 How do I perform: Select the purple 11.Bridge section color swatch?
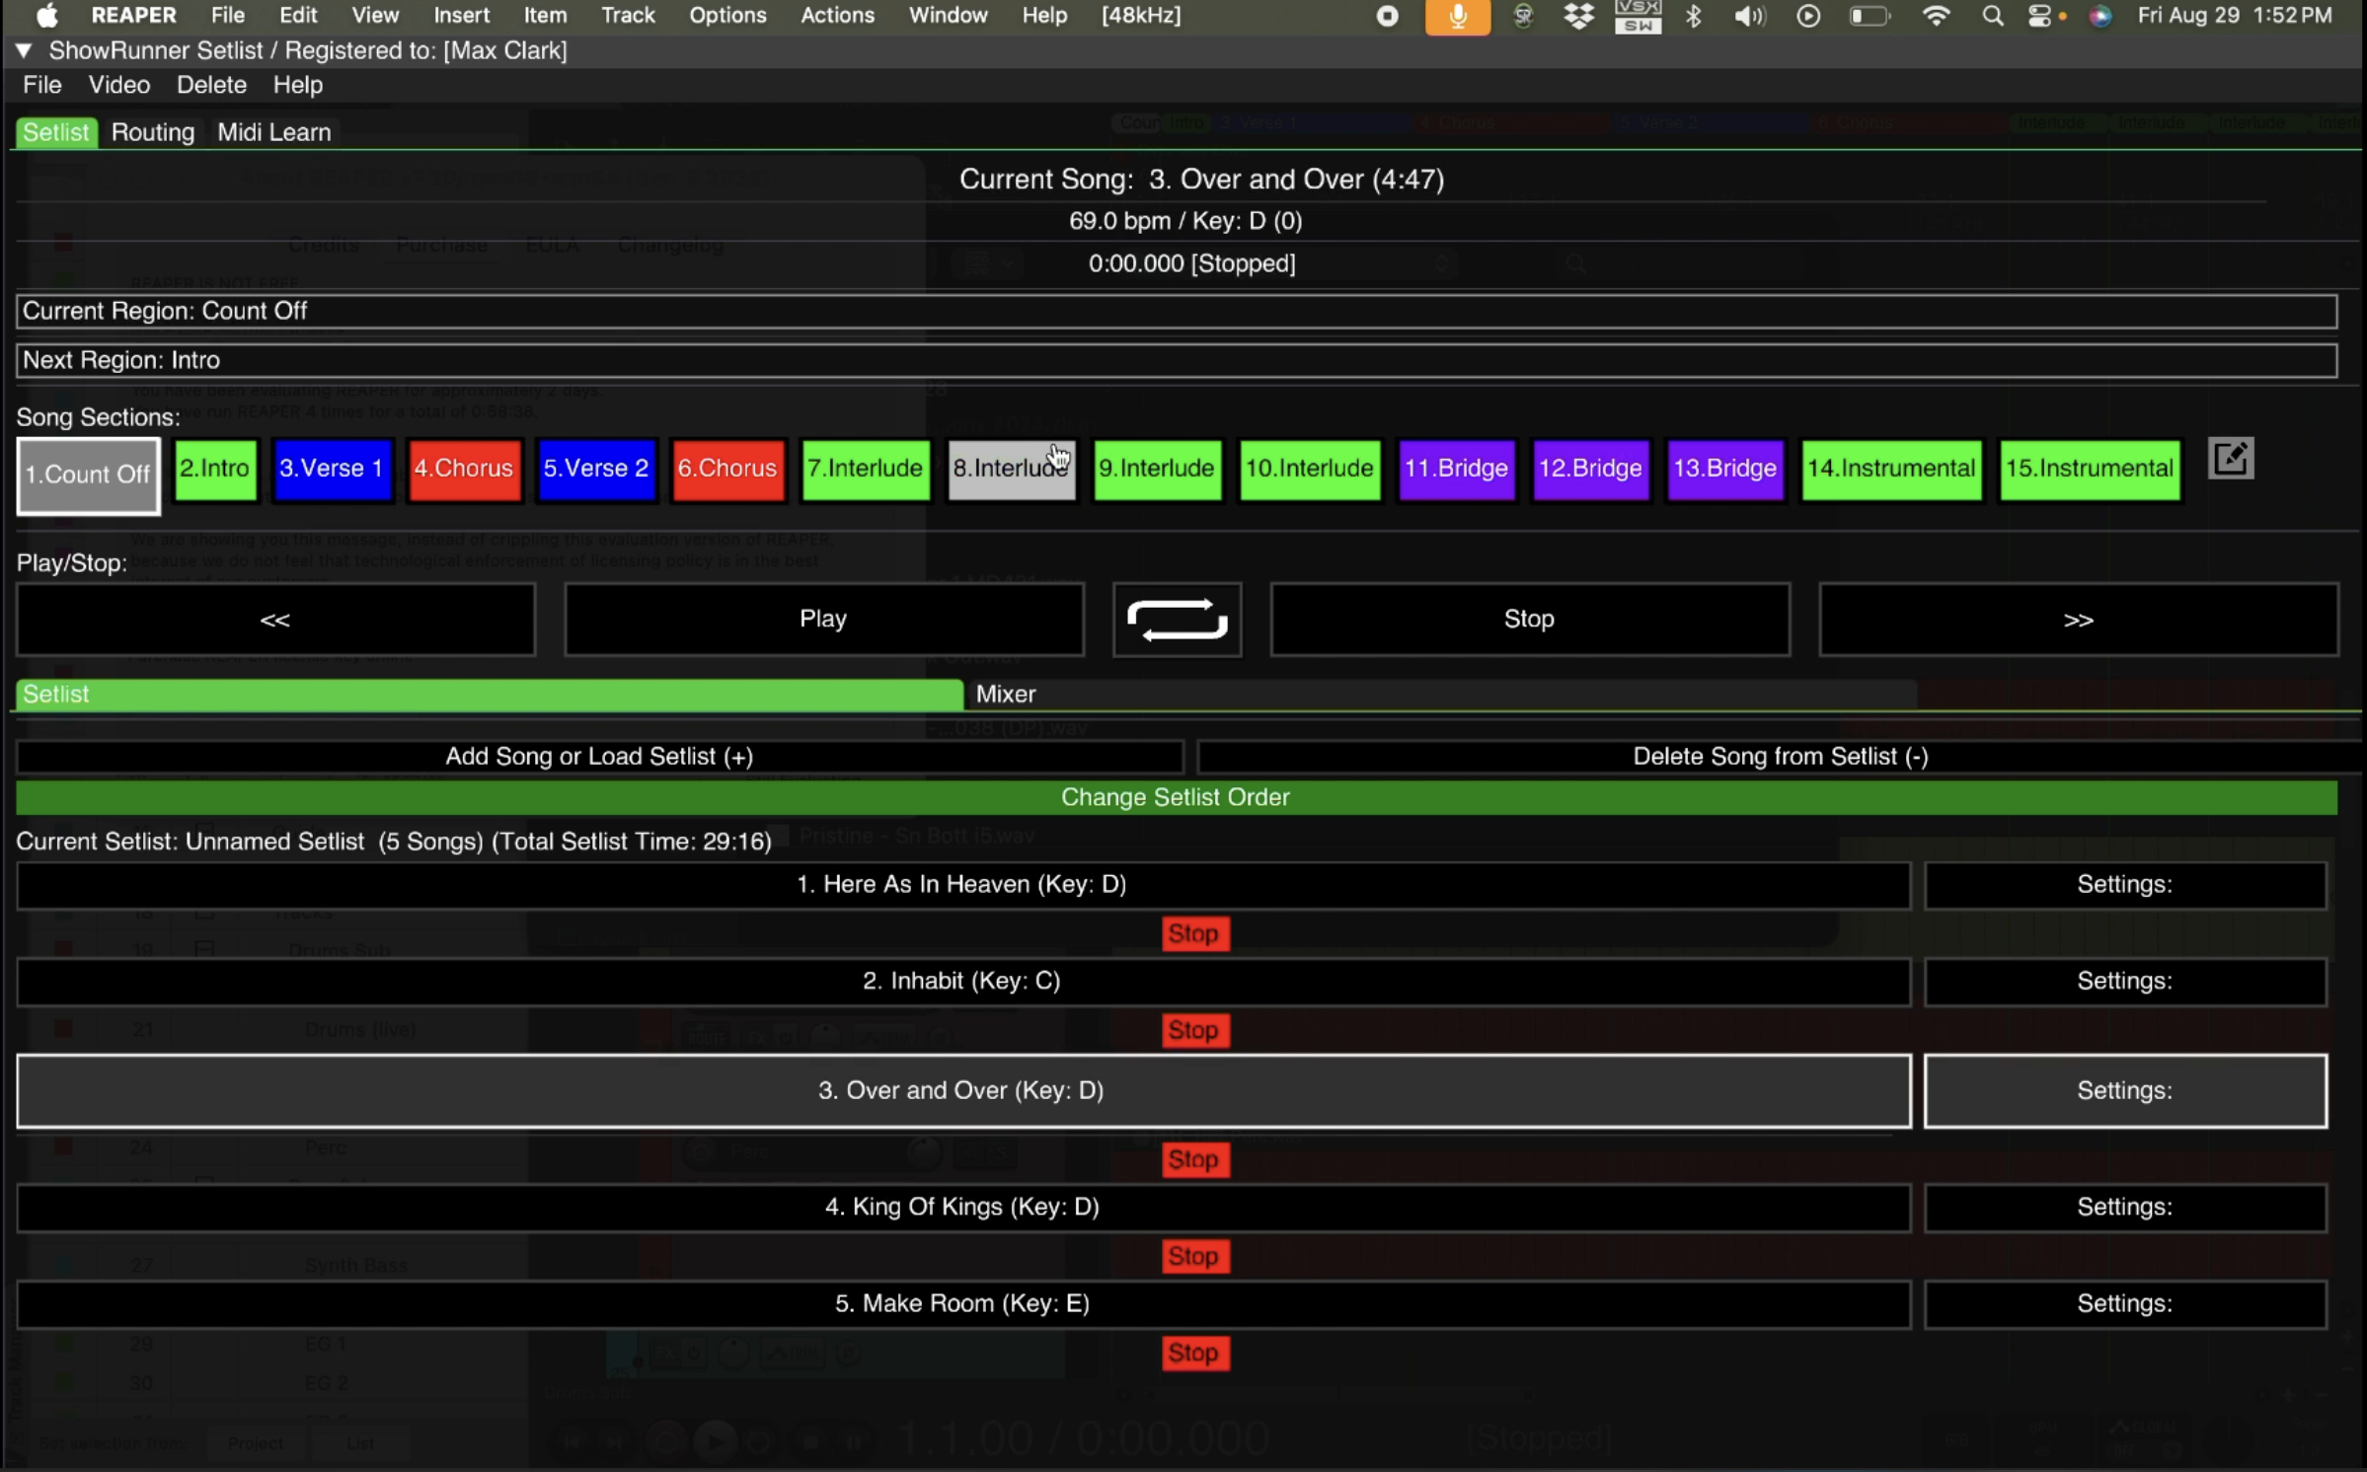click(1456, 470)
